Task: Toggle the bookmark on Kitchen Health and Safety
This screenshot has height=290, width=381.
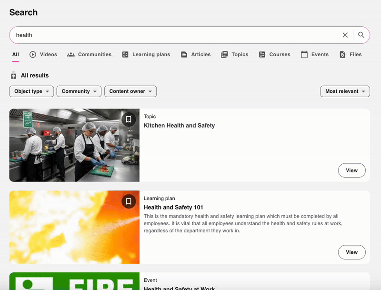Action: [x=129, y=120]
